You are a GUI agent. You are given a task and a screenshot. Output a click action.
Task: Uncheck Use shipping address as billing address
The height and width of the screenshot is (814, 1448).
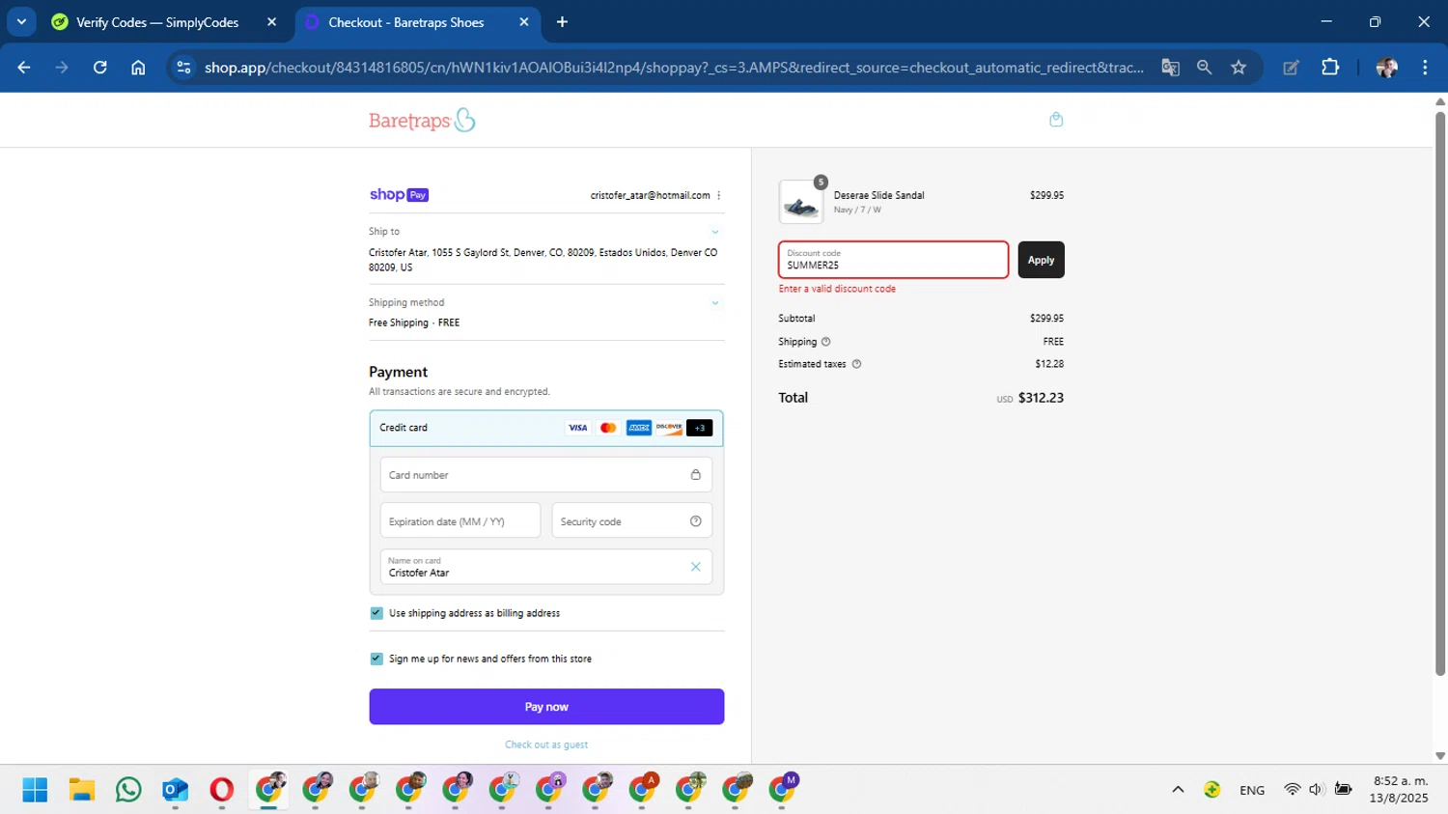tap(376, 613)
